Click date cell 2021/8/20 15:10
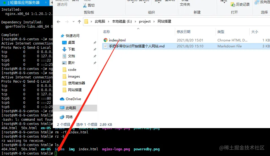The height and width of the screenshot is (156, 270). (190, 46)
